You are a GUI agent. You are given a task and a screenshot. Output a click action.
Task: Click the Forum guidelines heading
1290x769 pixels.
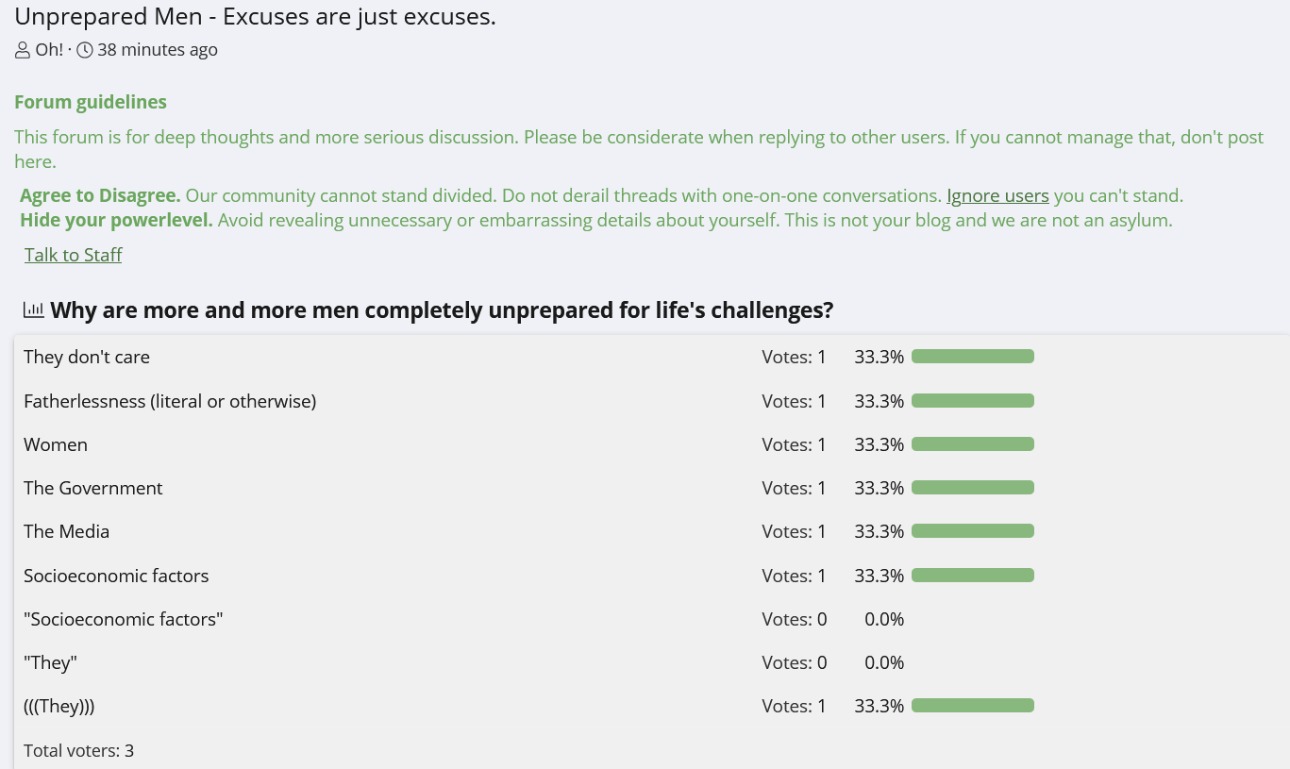coord(91,102)
